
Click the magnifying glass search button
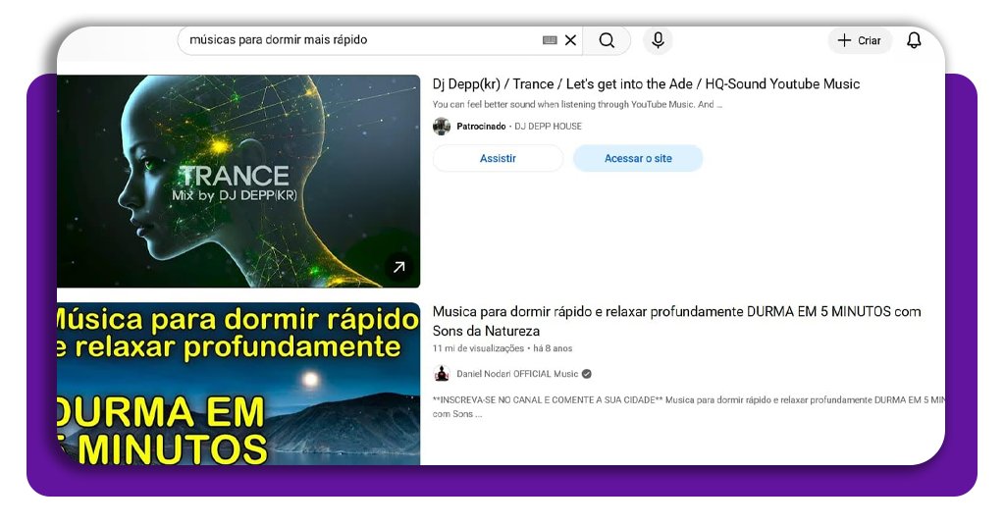(x=607, y=40)
